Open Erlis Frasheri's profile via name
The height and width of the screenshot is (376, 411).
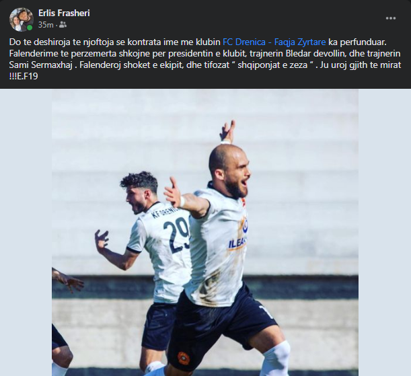pyautogui.click(x=64, y=13)
